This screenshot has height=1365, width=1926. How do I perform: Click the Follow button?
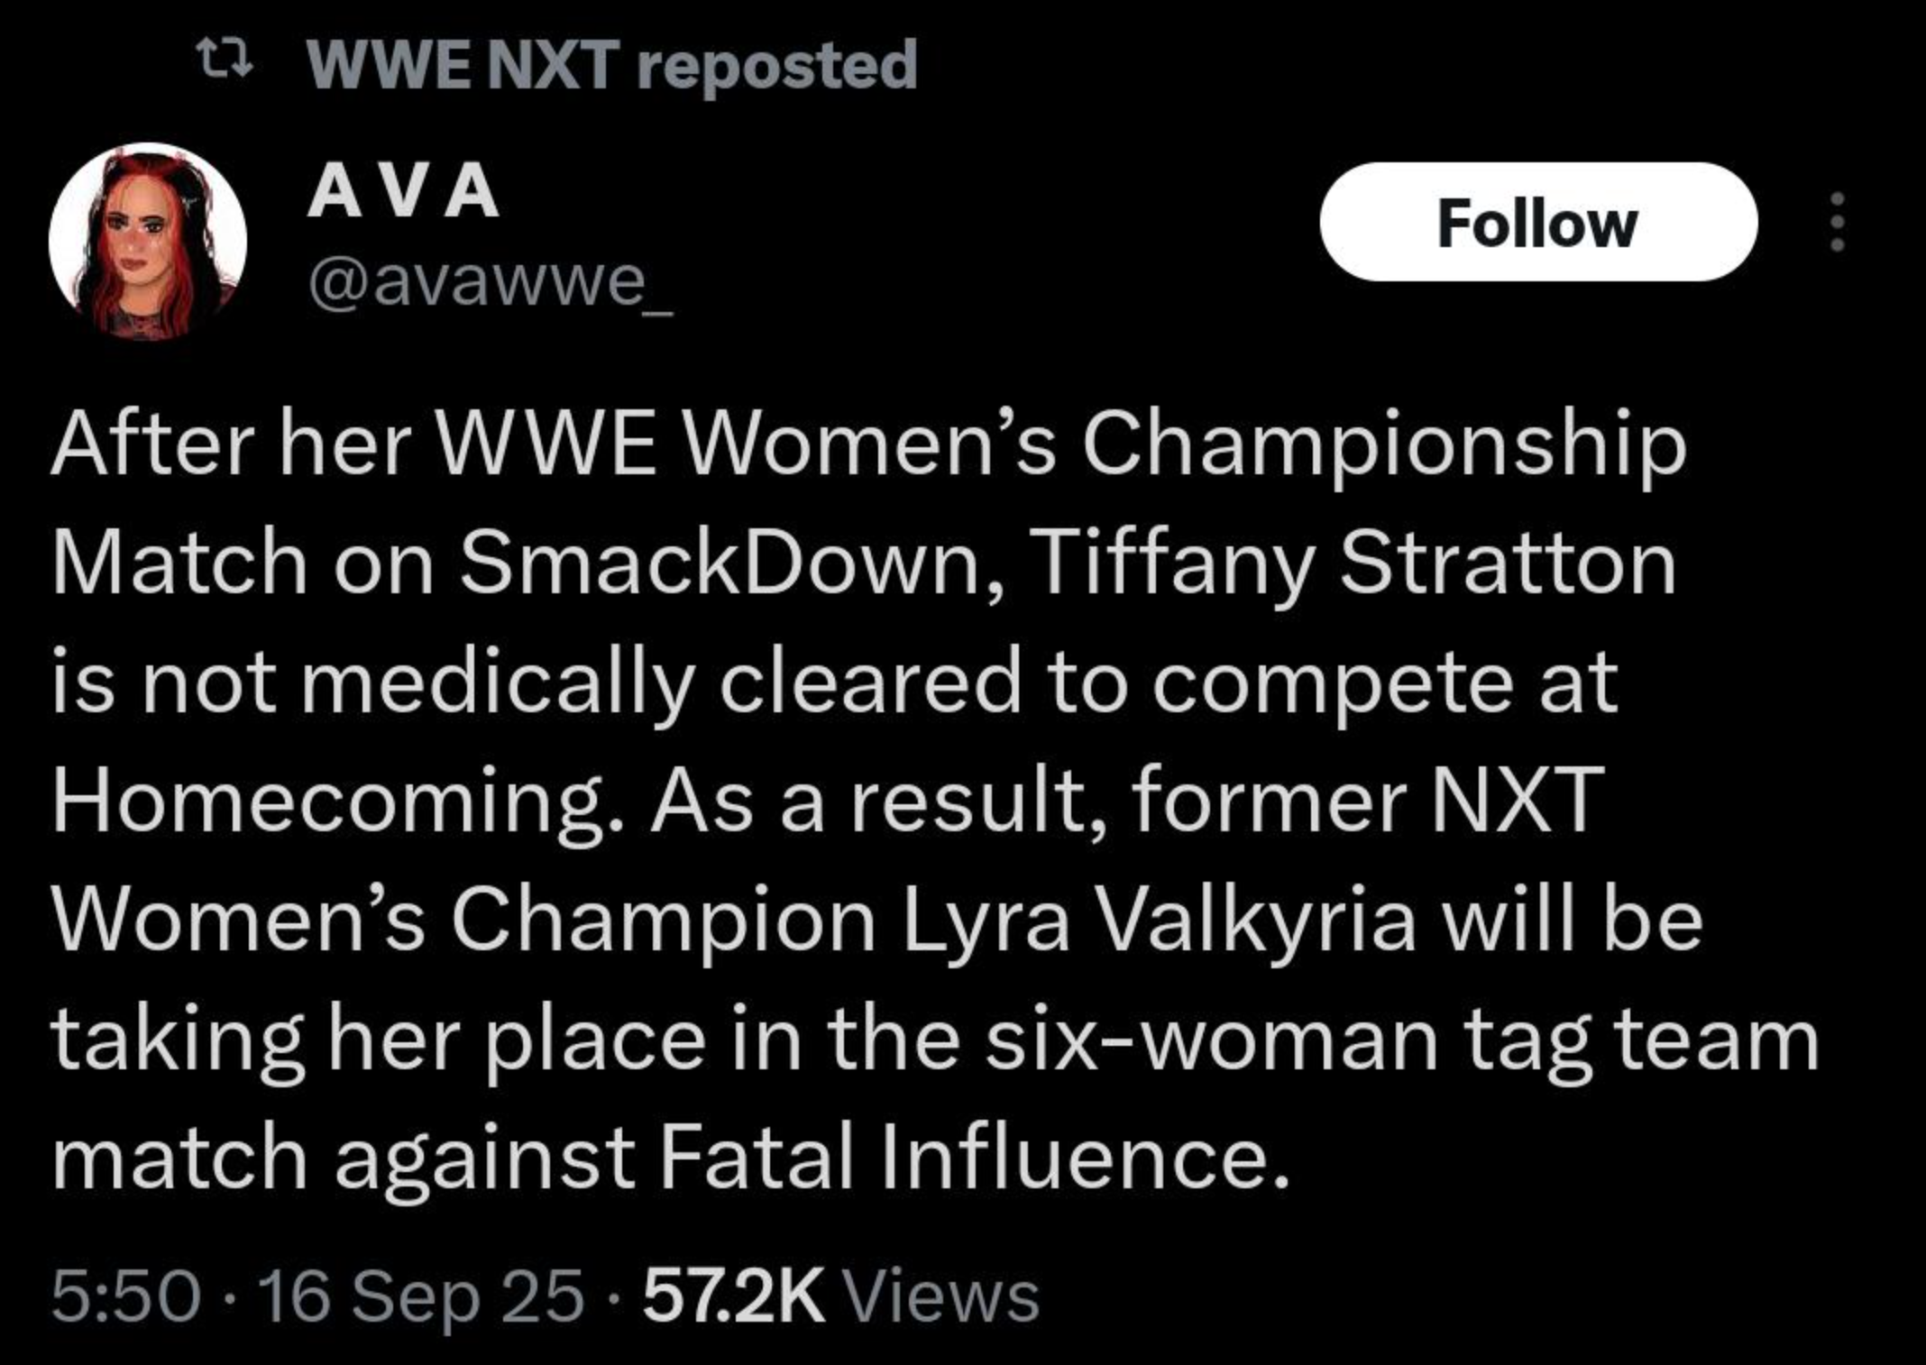click(1538, 222)
